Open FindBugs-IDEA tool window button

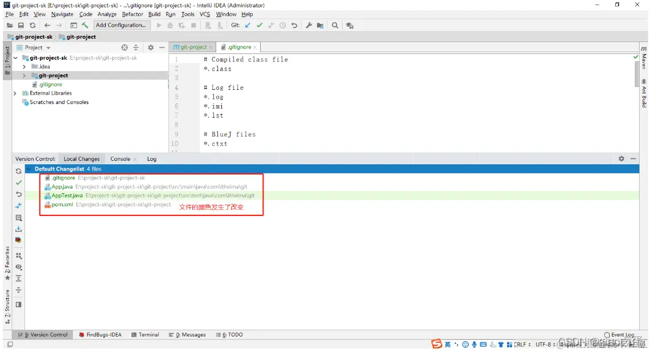(100, 335)
